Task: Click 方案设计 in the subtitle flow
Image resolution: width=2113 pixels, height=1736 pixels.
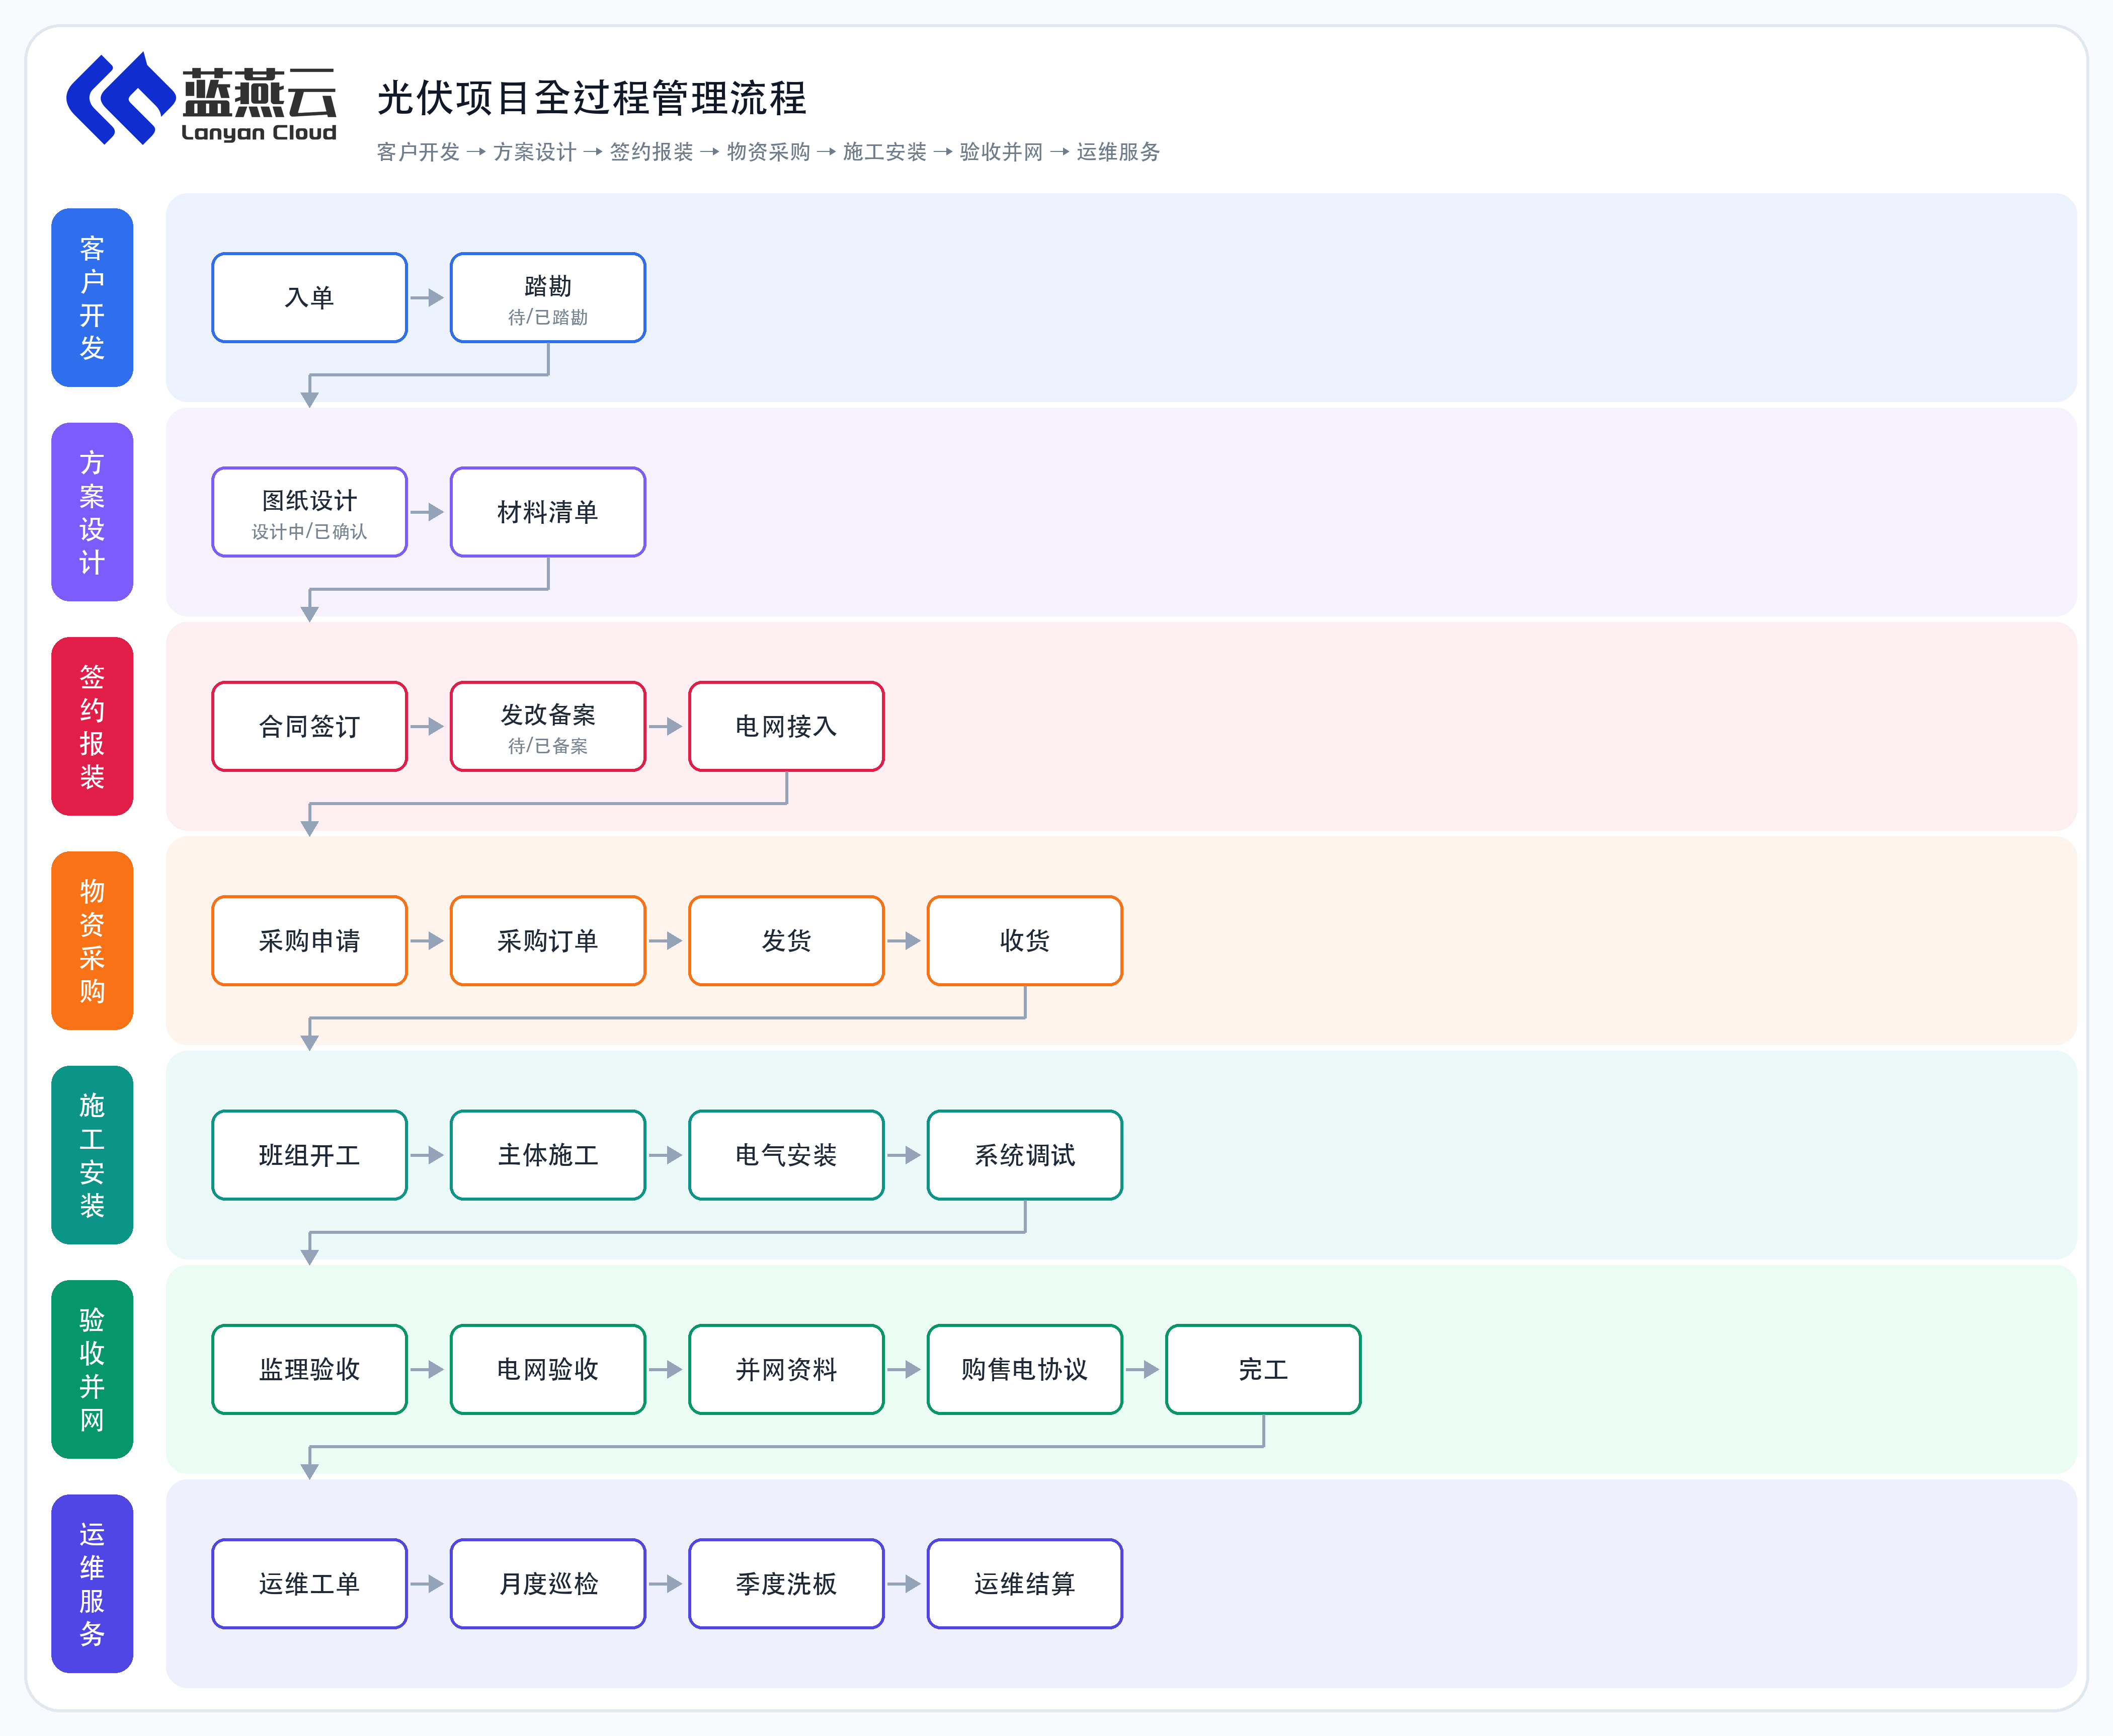Action: click(535, 152)
